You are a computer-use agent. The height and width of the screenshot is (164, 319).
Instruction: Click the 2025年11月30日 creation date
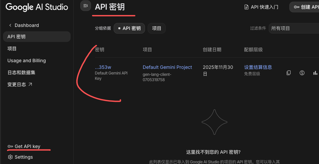(218, 71)
